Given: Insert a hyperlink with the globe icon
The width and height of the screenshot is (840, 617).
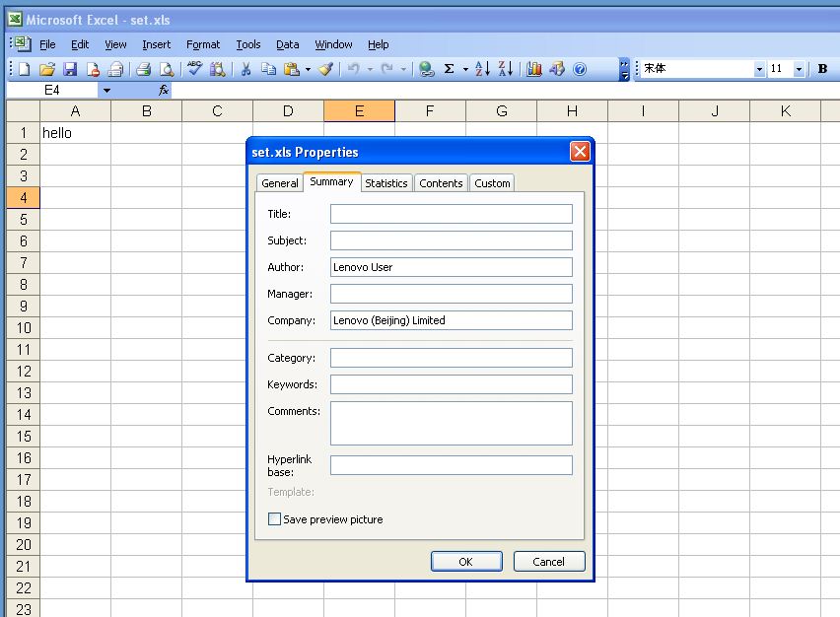Looking at the screenshot, I should (427, 69).
